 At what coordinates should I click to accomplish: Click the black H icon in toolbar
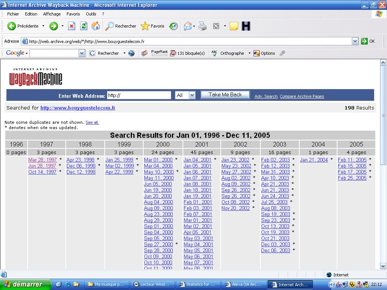click(246, 26)
